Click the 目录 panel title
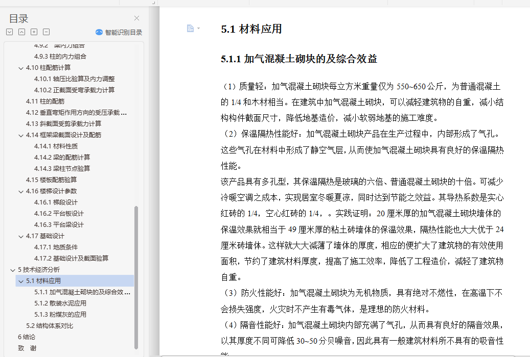The height and width of the screenshot is (357, 530). [18, 18]
